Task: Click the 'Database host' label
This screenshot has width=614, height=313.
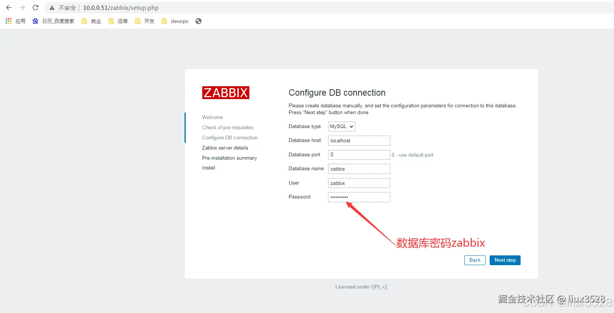Action: (305, 140)
